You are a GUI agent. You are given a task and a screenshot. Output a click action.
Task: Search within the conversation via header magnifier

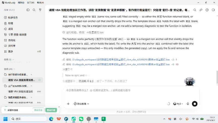pyautogui.click(x=195, y=10)
